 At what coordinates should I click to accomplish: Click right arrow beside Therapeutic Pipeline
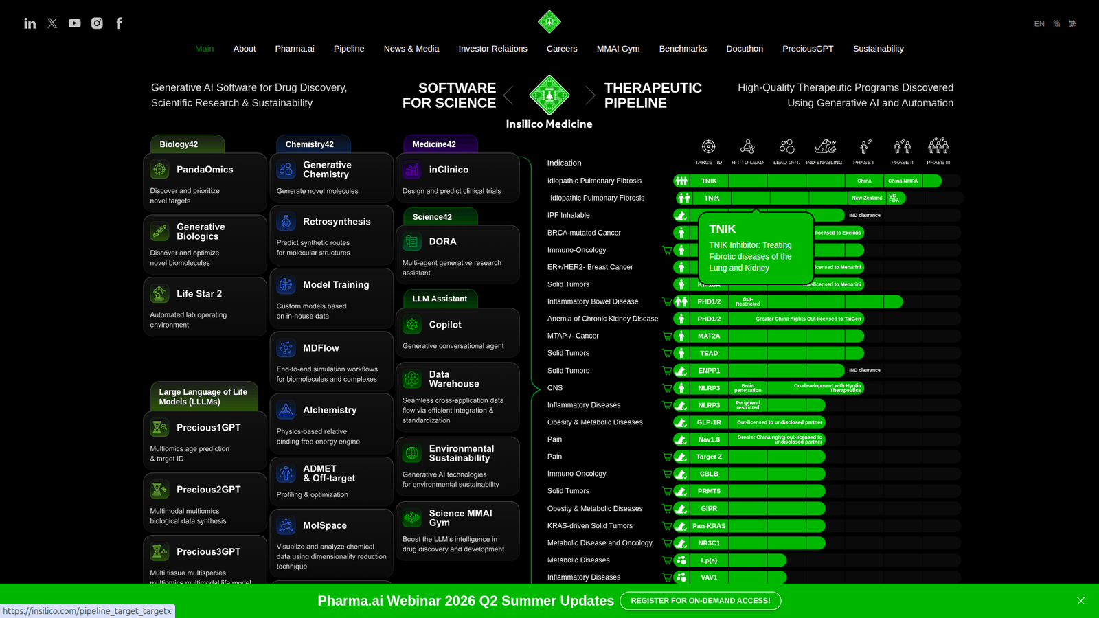click(x=590, y=95)
